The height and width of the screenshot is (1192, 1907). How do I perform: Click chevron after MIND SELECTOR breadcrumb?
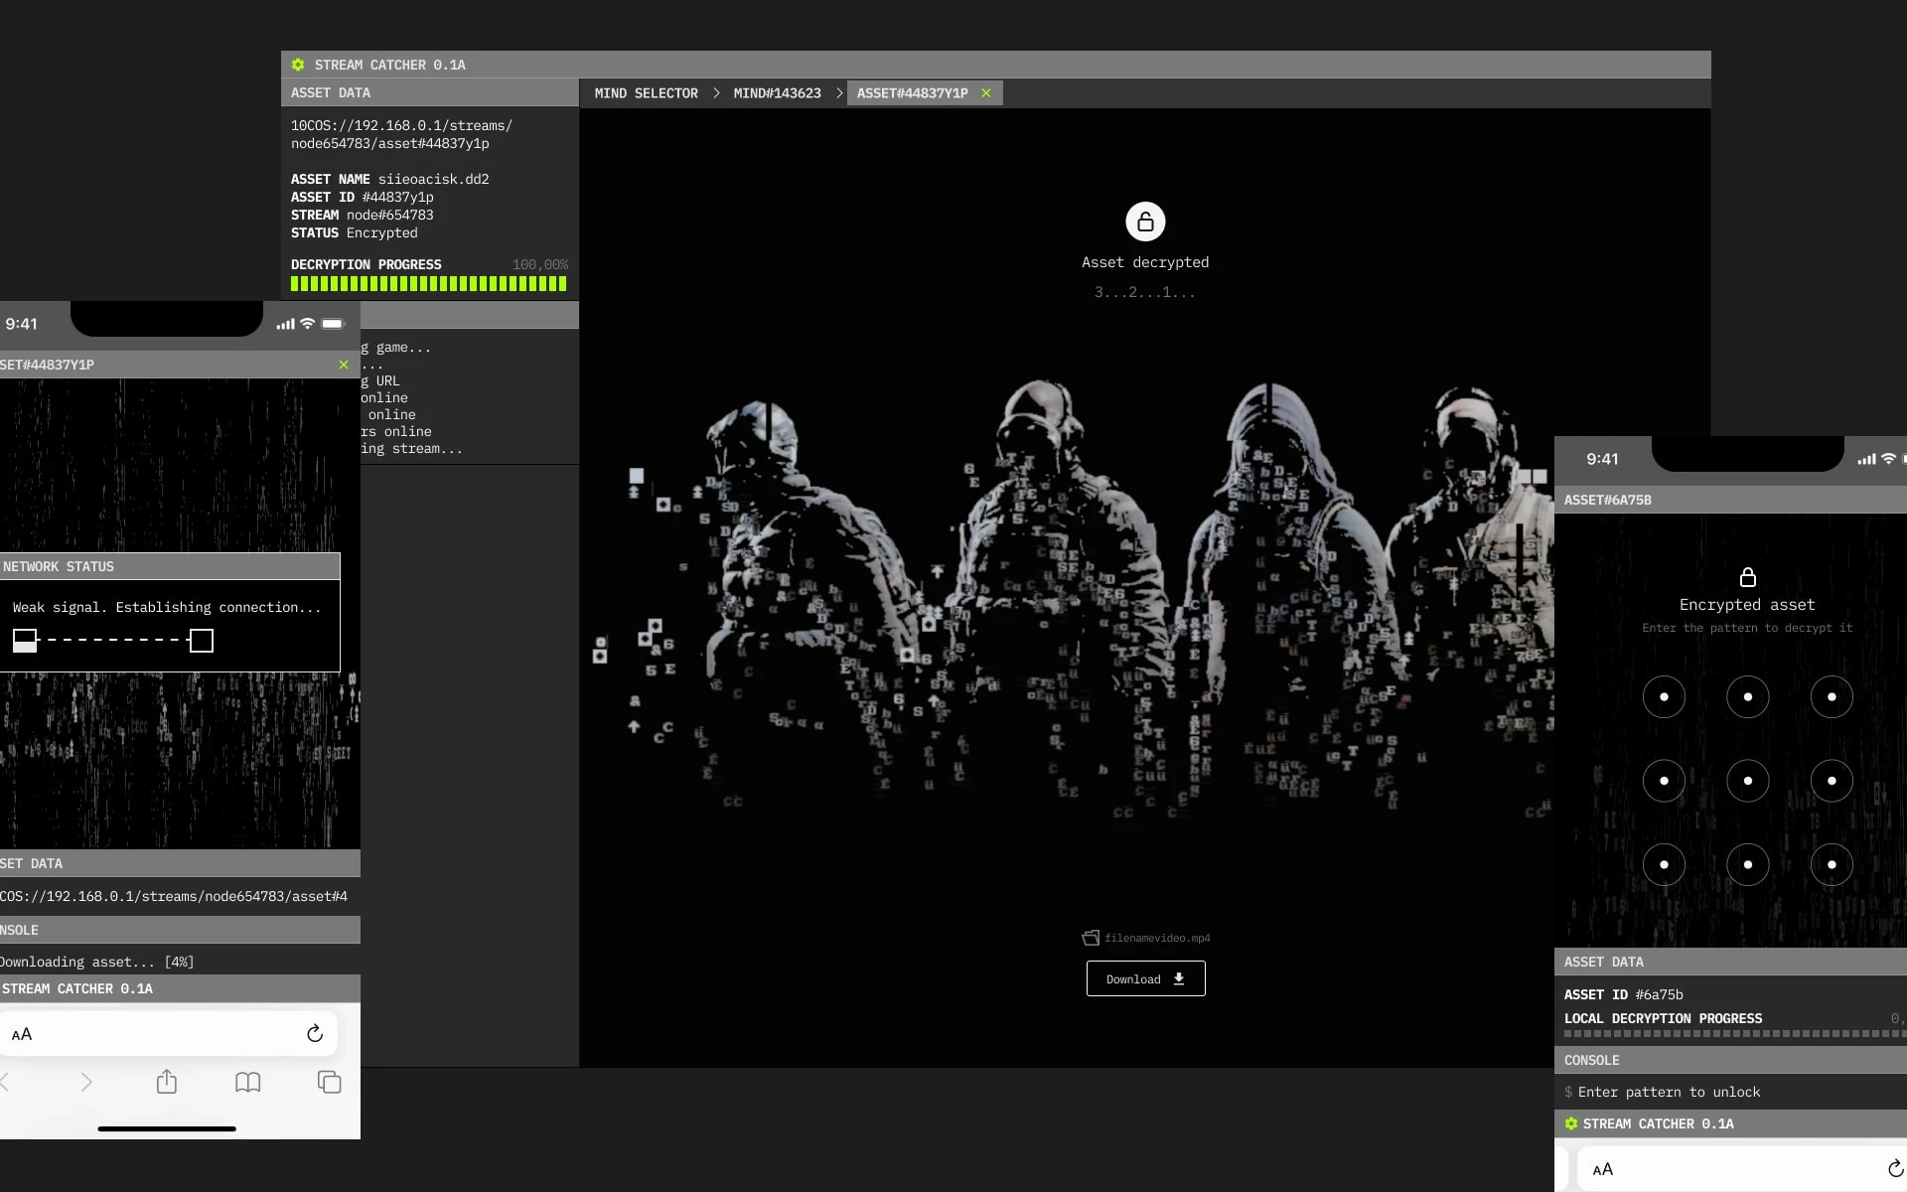click(x=716, y=93)
